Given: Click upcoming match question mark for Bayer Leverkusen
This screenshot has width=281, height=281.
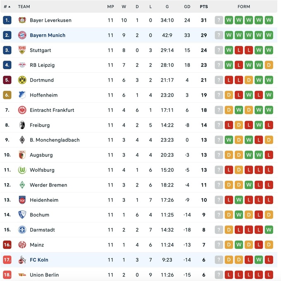Looking at the screenshot, I should pos(219,20).
